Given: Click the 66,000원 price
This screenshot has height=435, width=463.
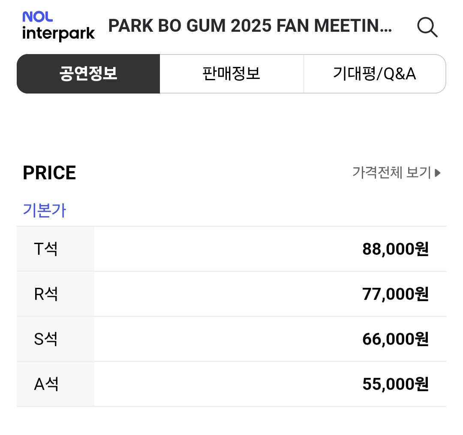Looking at the screenshot, I should pyautogui.click(x=395, y=339).
